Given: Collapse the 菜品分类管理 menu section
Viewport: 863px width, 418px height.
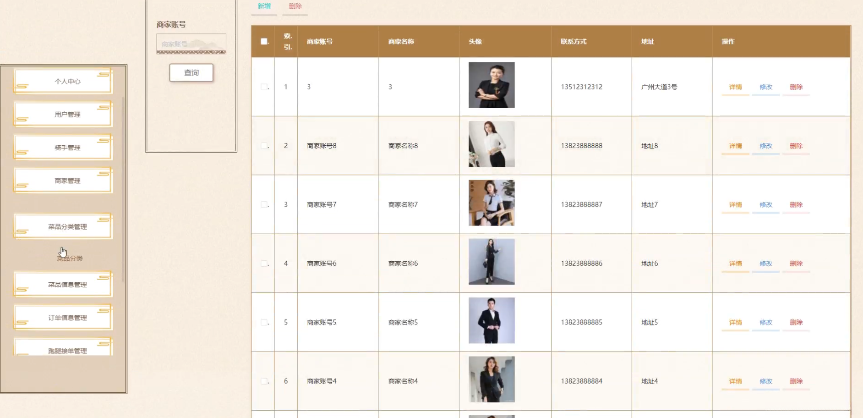Looking at the screenshot, I should [67, 226].
